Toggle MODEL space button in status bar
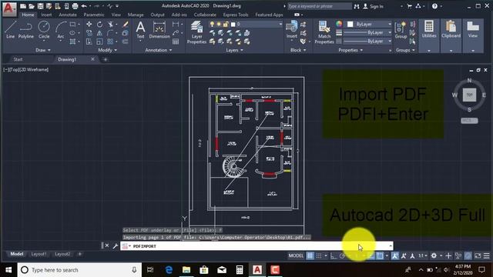The image size is (493, 277). click(296, 255)
